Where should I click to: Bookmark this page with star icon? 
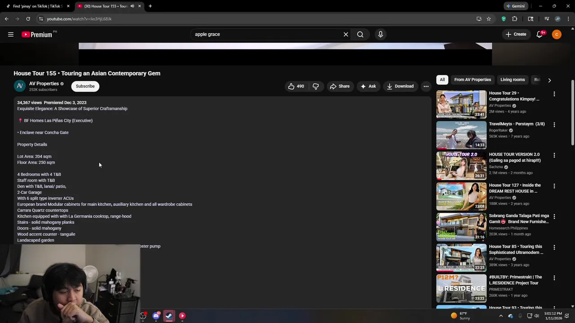[x=489, y=19]
